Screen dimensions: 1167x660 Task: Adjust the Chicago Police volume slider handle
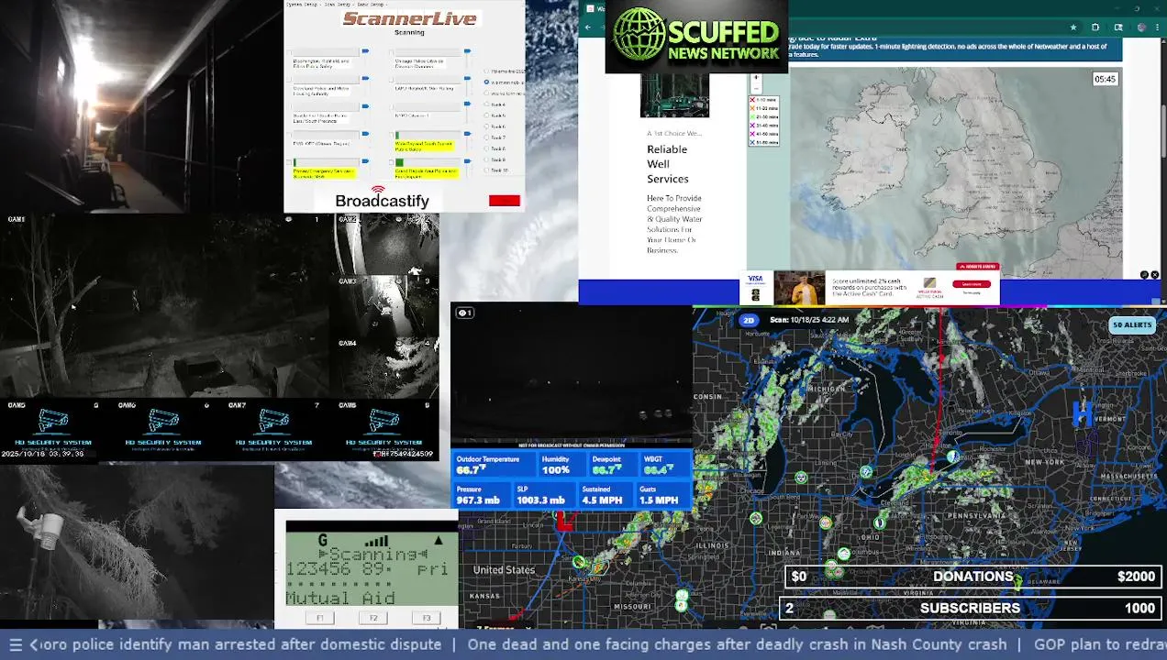click(468, 50)
